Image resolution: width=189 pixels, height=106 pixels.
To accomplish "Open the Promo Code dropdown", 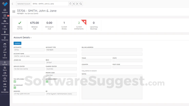I will 61,75.
